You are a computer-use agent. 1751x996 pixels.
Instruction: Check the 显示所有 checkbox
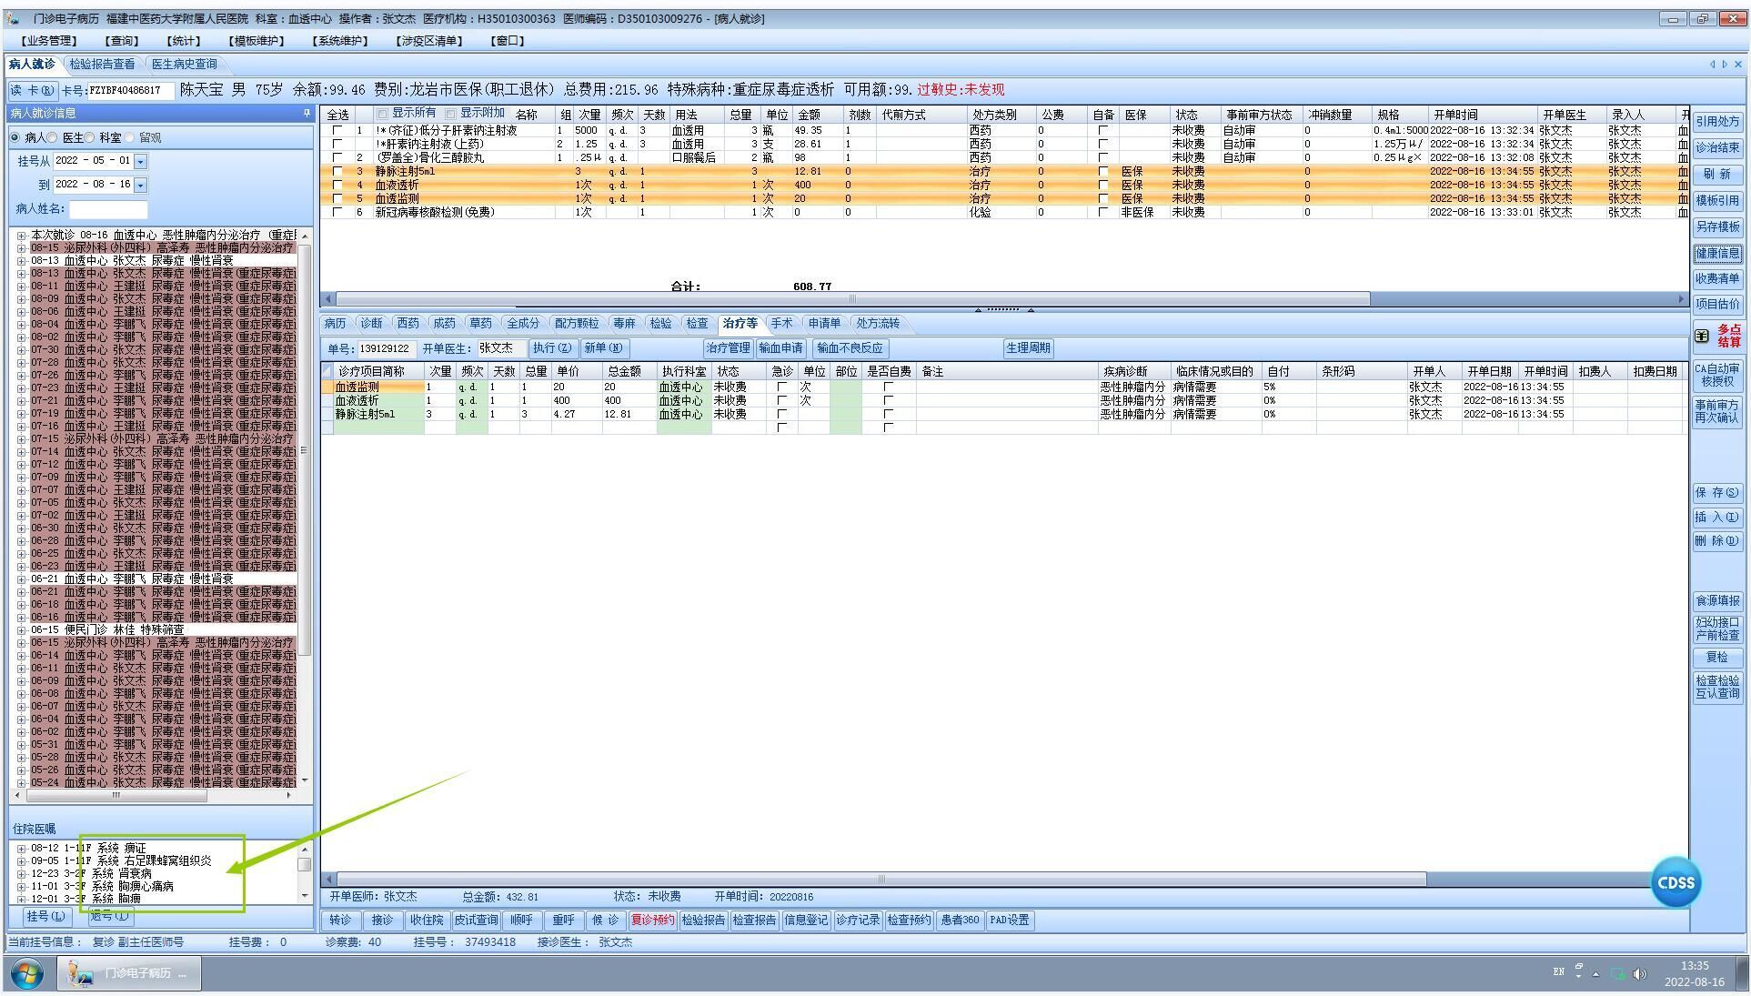pos(383,114)
